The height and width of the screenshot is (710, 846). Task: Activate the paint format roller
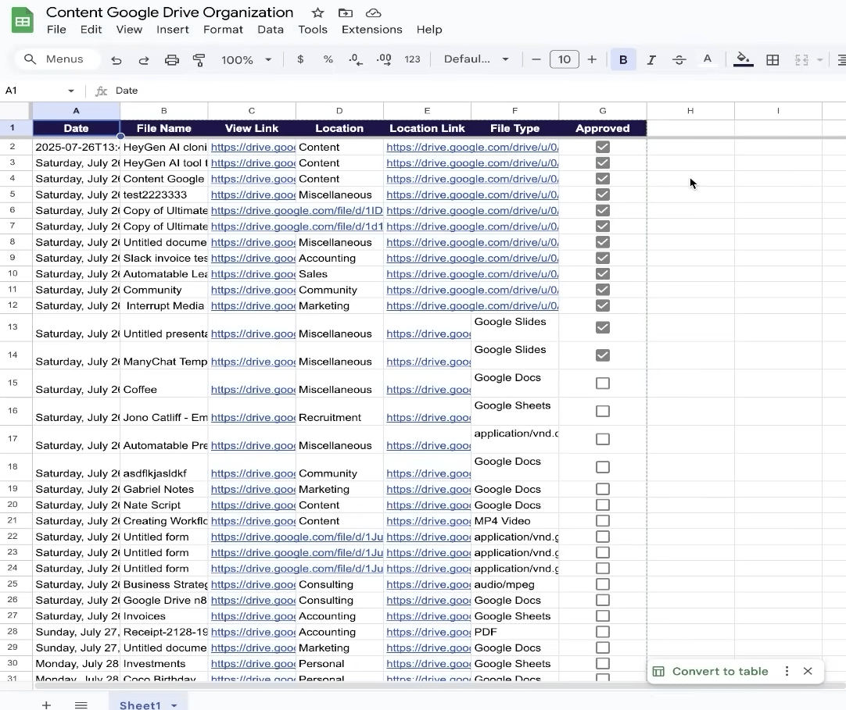pyautogui.click(x=199, y=60)
